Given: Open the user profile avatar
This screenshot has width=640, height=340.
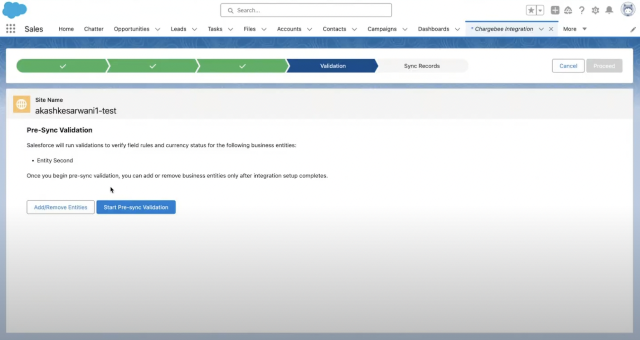Looking at the screenshot, I should (x=628, y=10).
